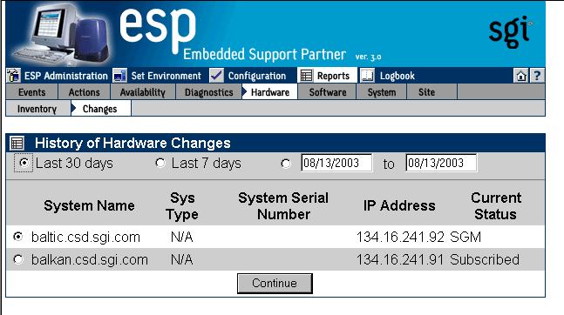This screenshot has width=564, height=315.
Task: Click the IP Address column header
Action: click(399, 206)
